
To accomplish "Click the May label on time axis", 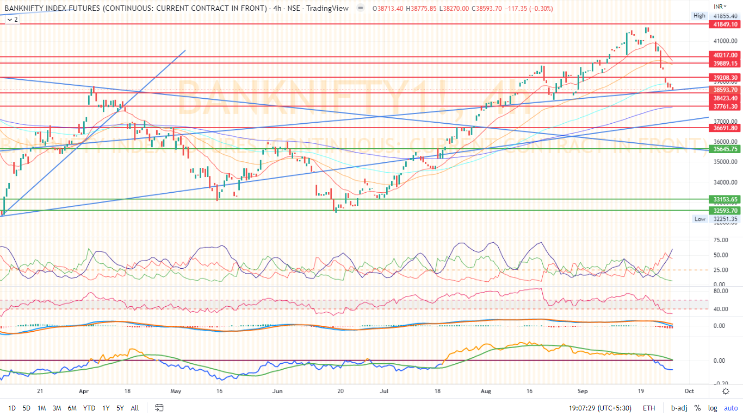I will tap(175, 390).
